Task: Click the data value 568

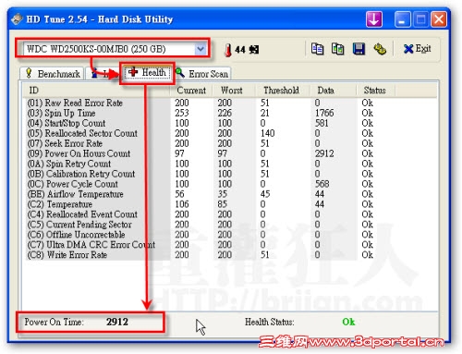Action: pos(322,184)
